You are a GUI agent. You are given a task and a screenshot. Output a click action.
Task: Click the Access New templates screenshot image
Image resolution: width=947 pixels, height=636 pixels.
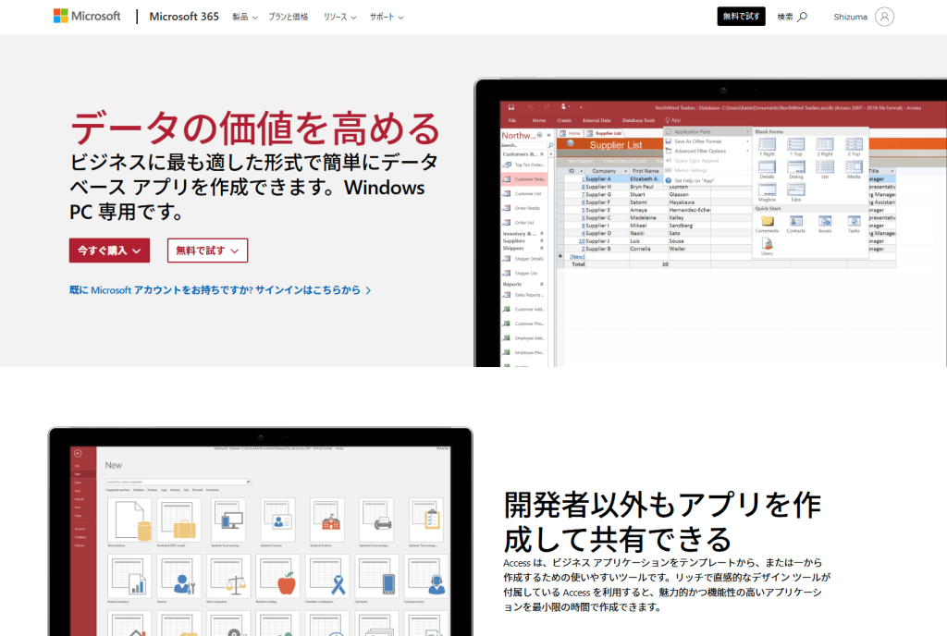tap(260, 532)
